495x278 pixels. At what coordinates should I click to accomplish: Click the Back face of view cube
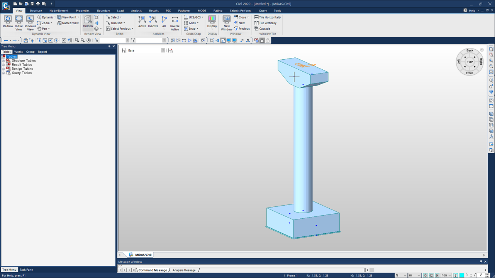[x=470, y=50]
